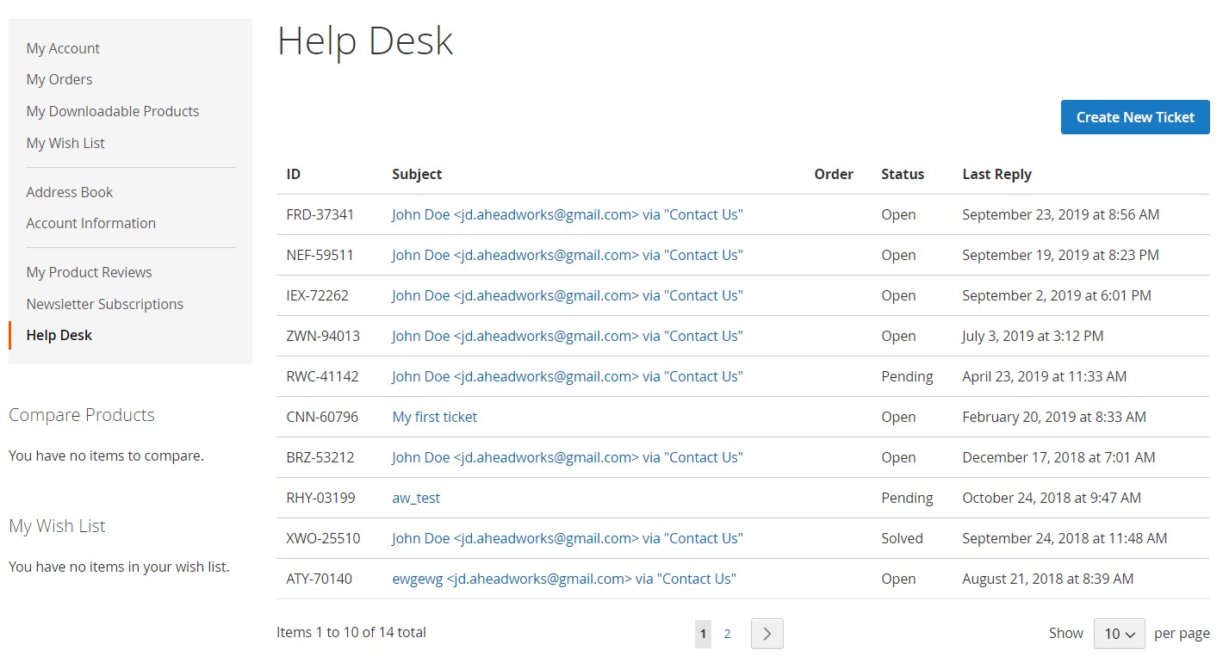Image resolution: width=1229 pixels, height=663 pixels.
Task: Open ticket subject for FRD-37341
Action: pos(568,214)
